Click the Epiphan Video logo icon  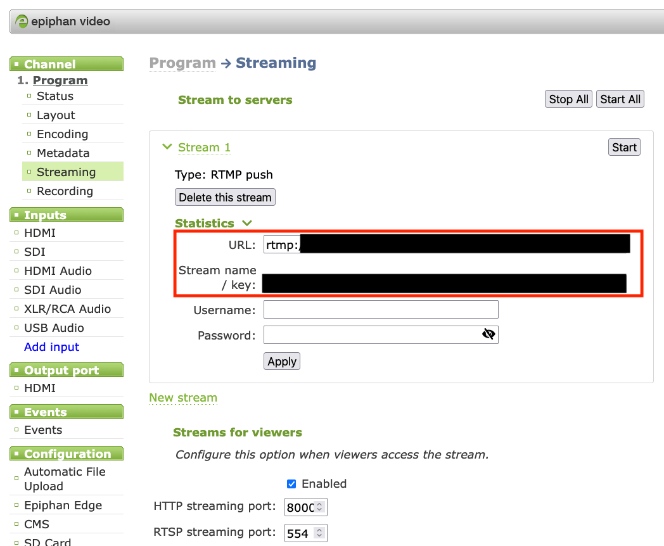21,21
